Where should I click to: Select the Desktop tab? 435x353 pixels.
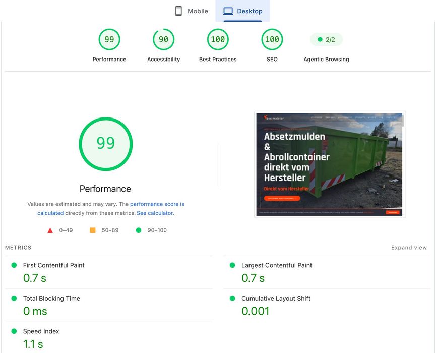click(243, 11)
